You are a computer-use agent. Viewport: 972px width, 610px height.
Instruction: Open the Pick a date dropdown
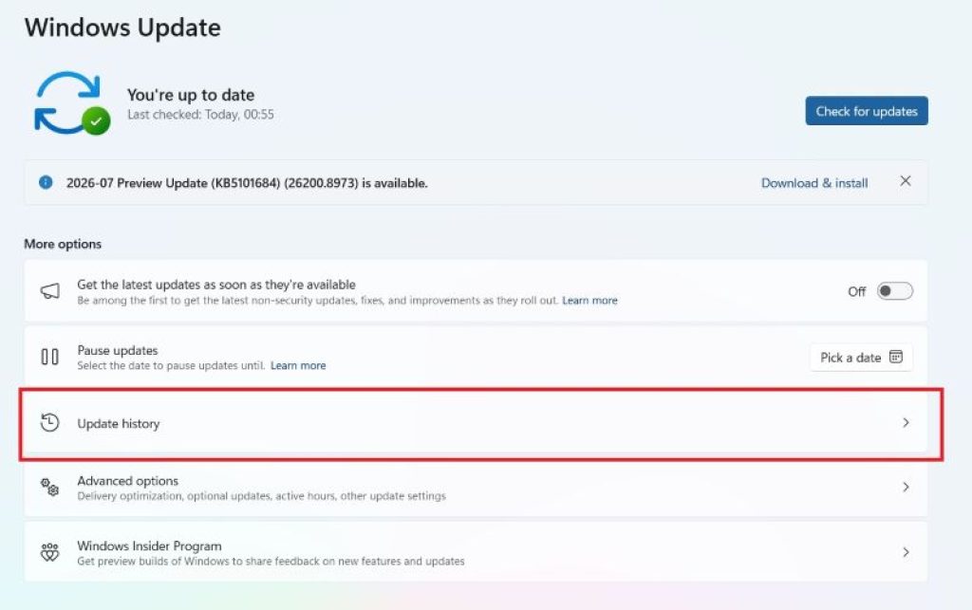pos(861,358)
